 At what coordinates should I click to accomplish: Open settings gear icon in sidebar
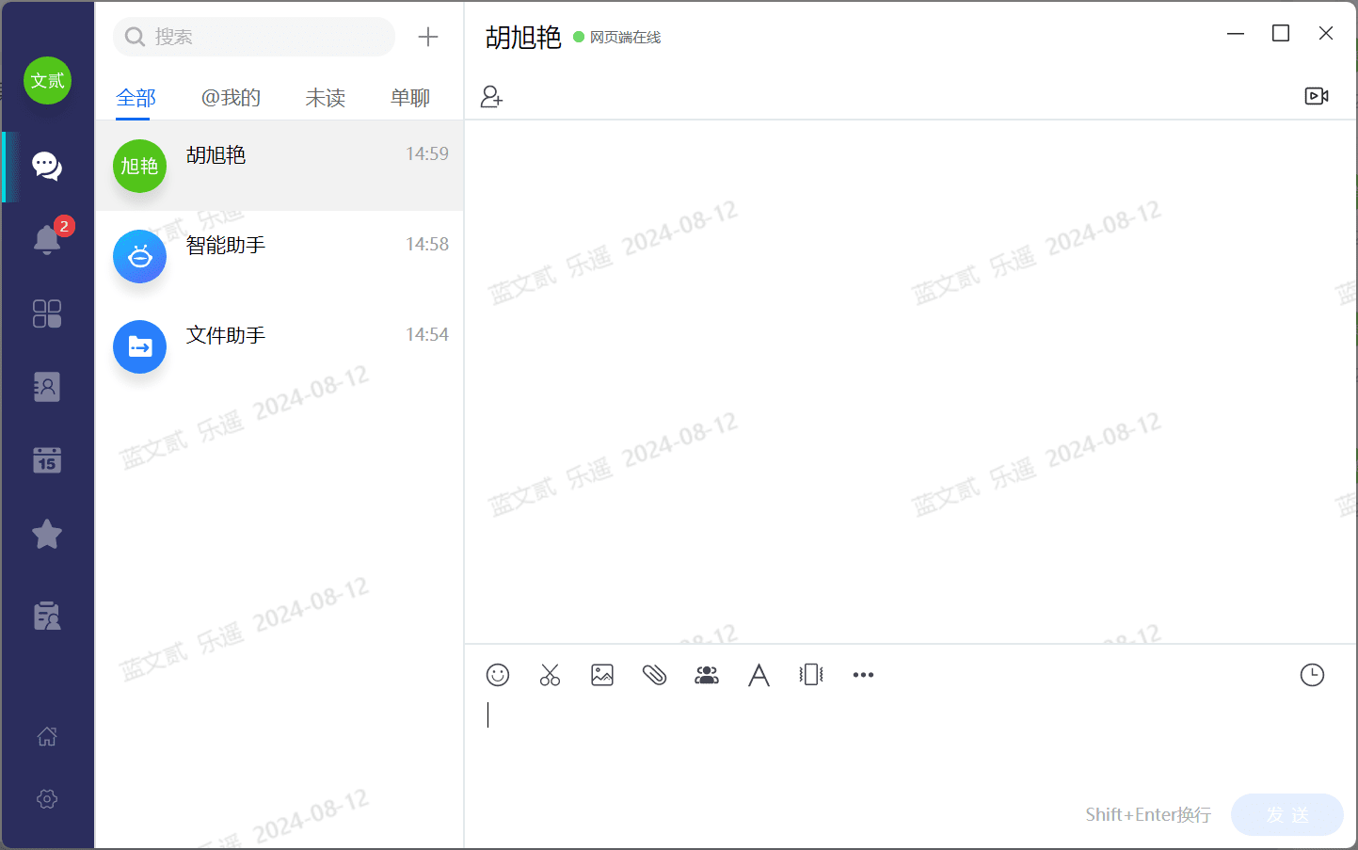[x=47, y=799]
